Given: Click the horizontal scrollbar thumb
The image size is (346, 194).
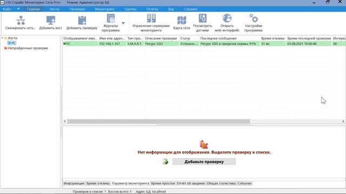Looking at the screenshot, I should pyautogui.click(x=158, y=121).
